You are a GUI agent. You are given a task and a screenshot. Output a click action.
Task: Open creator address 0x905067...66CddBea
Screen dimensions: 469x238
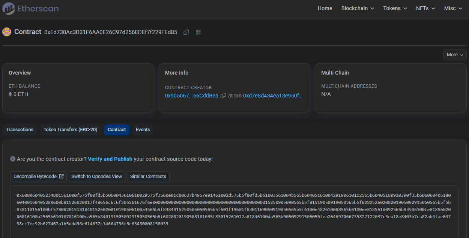[191, 96]
